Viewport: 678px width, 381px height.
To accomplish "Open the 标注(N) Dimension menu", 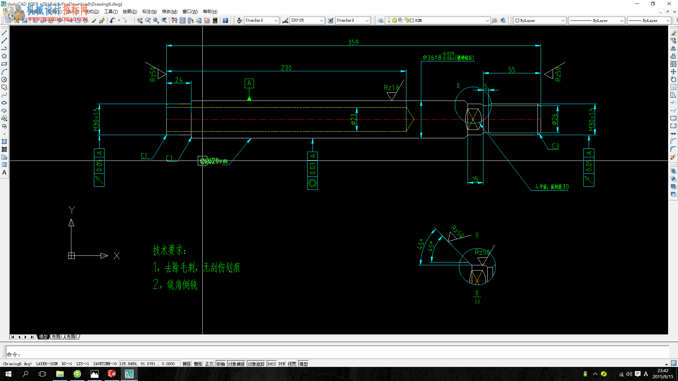I will click(x=150, y=12).
